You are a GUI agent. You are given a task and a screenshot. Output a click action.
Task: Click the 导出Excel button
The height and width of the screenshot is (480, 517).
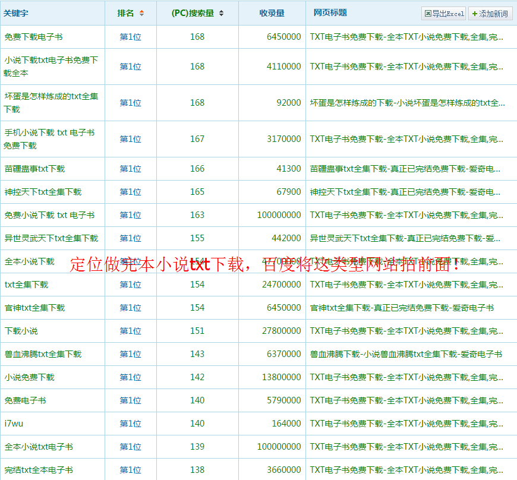pyautogui.click(x=443, y=14)
